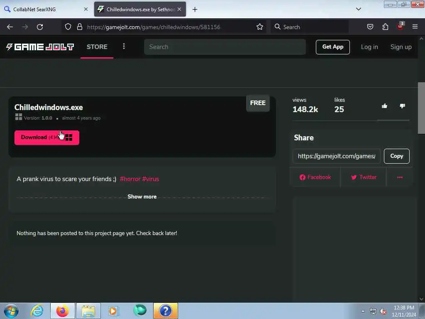The width and height of the screenshot is (425, 319).
Task: Open the #virus hashtag
Action: pos(151,179)
